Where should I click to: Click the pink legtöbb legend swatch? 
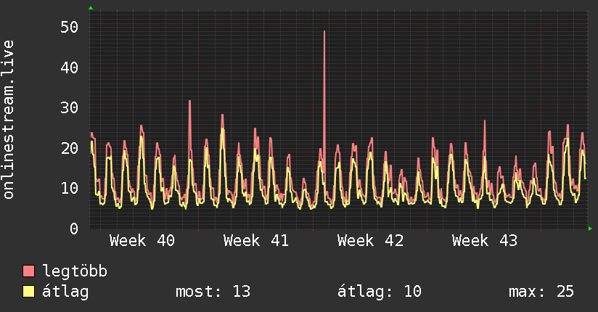tap(28, 271)
